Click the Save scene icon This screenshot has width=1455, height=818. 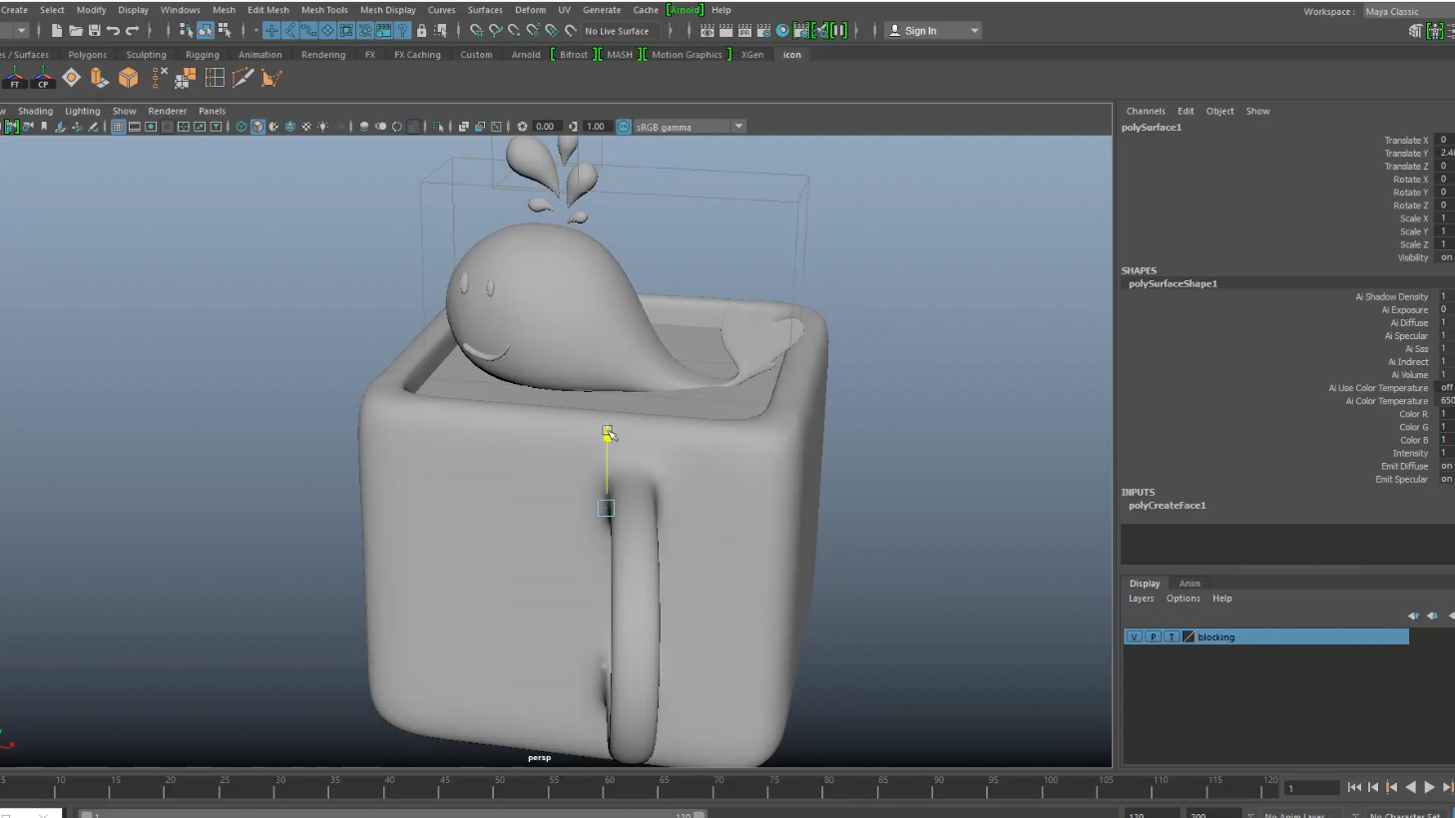click(x=94, y=31)
